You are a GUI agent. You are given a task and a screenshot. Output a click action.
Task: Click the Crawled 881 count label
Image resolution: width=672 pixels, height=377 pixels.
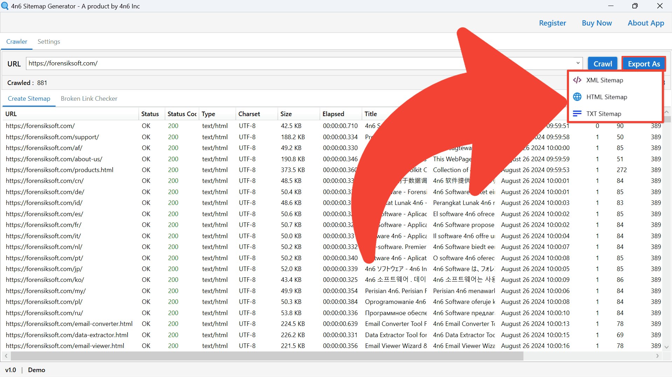27,83
